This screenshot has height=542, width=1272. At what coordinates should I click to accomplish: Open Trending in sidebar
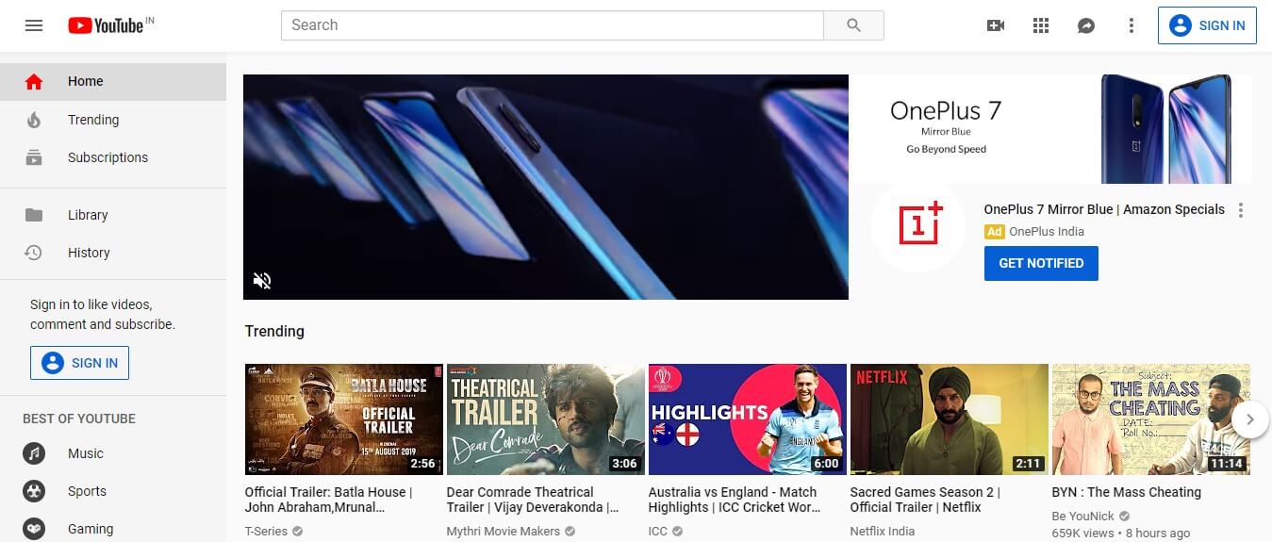pos(113,120)
